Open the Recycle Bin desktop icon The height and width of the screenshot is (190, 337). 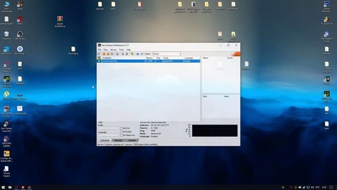click(x=6, y=35)
